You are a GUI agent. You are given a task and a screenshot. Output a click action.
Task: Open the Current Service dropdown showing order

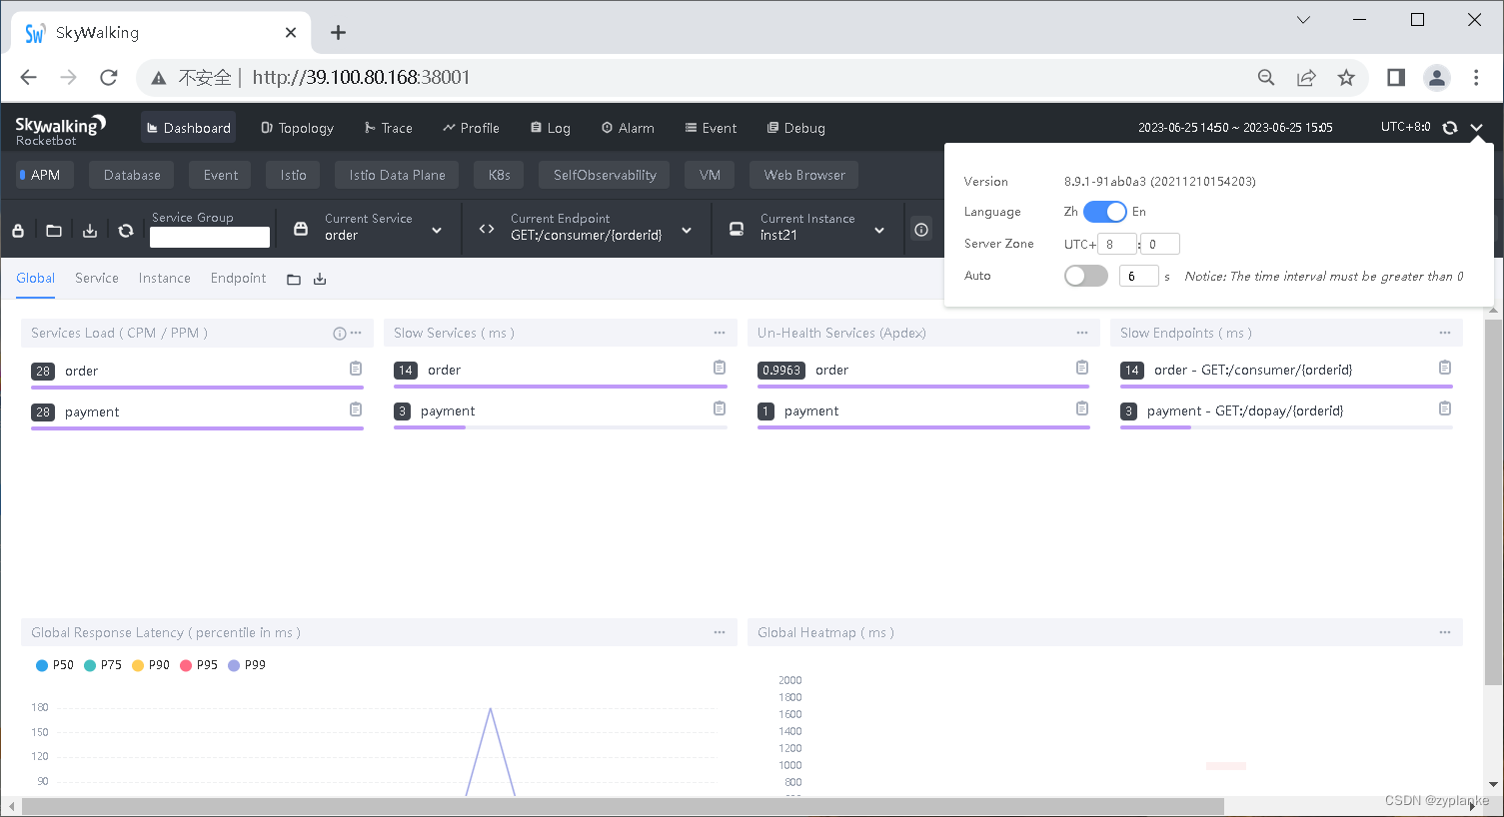(x=437, y=229)
